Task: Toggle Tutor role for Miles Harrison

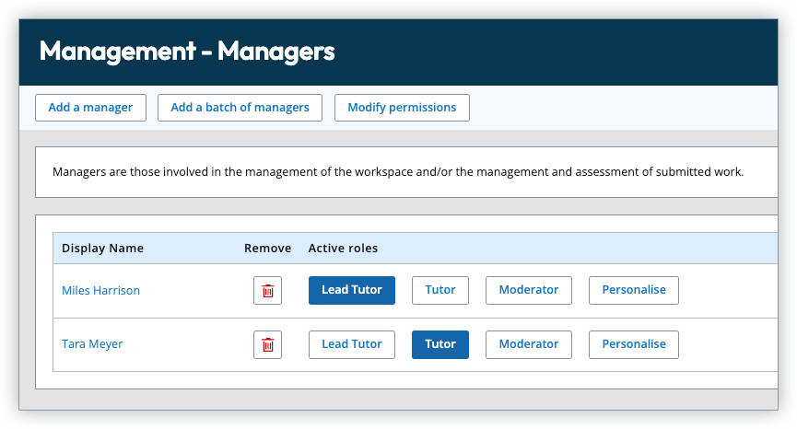Action: click(440, 290)
